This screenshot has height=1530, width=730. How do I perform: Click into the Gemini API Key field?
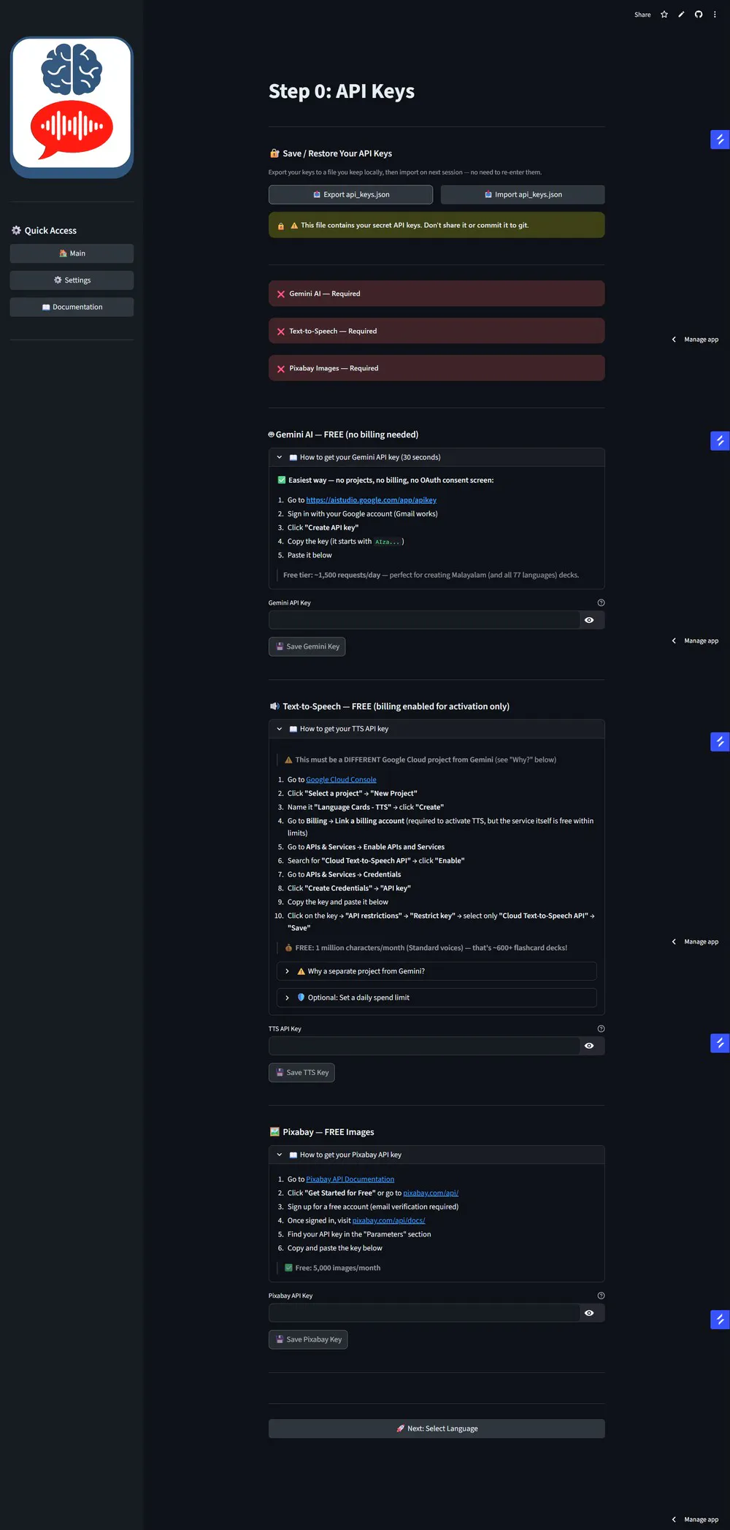[423, 620]
